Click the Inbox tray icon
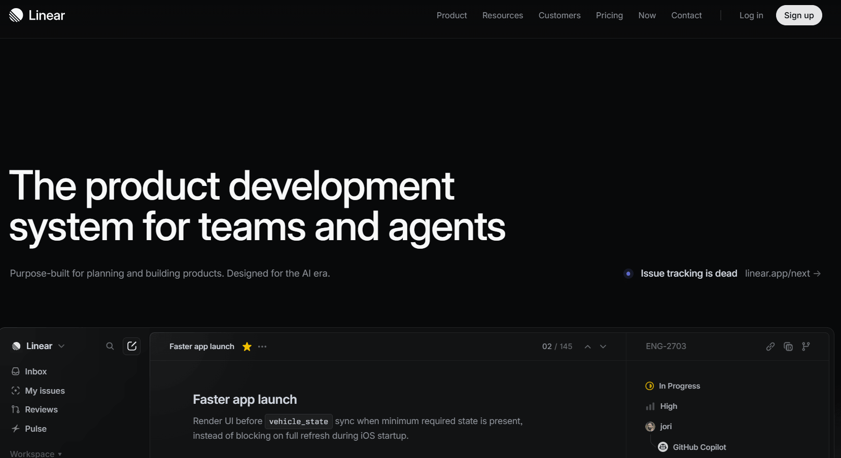The width and height of the screenshot is (841, 458). [16, 371]
